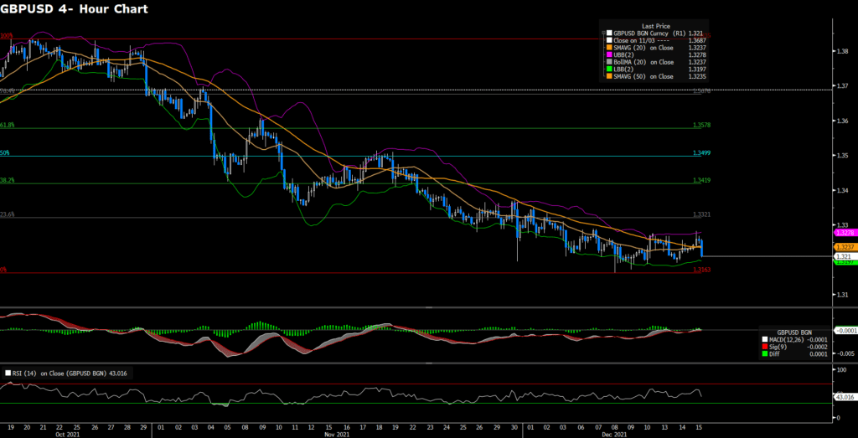Click the 1.3321 Fibonacci price label

click(701, 215)
